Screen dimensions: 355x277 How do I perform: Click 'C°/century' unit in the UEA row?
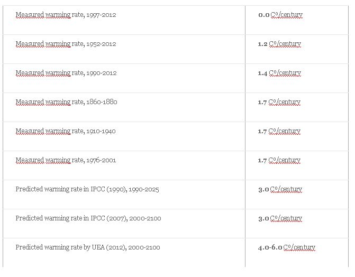point(299,247)
